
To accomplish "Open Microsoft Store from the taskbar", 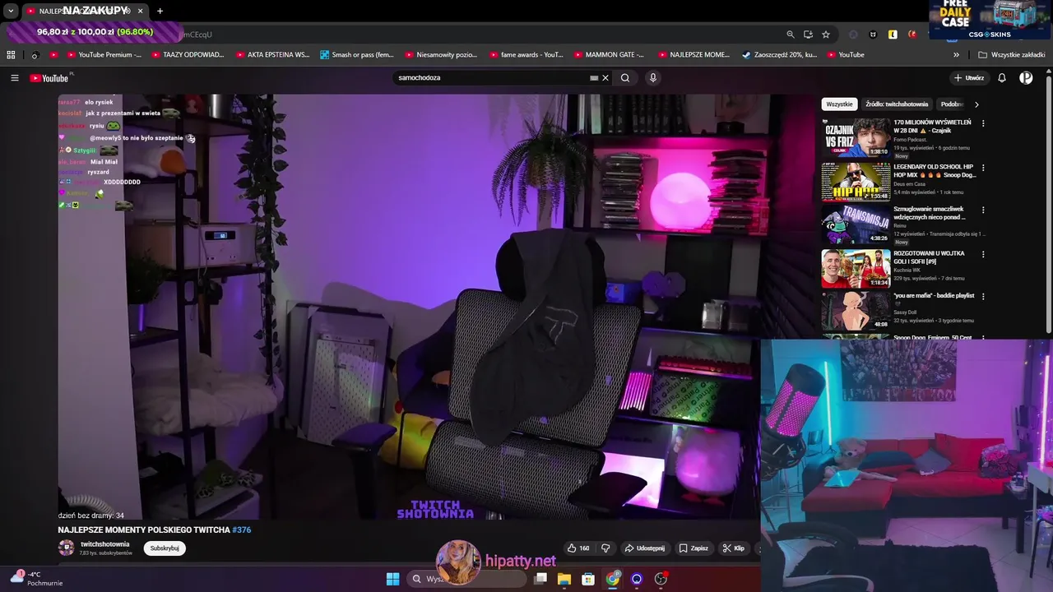I will [x=588, y=579].
